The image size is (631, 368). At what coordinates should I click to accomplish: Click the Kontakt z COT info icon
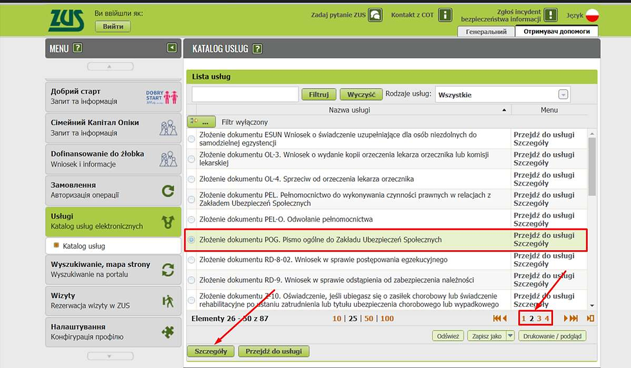click(x=445, y=15)
